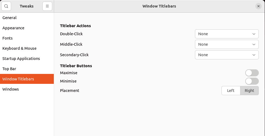Click the Double-Click dropdown chevron arrow
The height and width of the screenshot is (136, 265).
(x=254, y=34)
